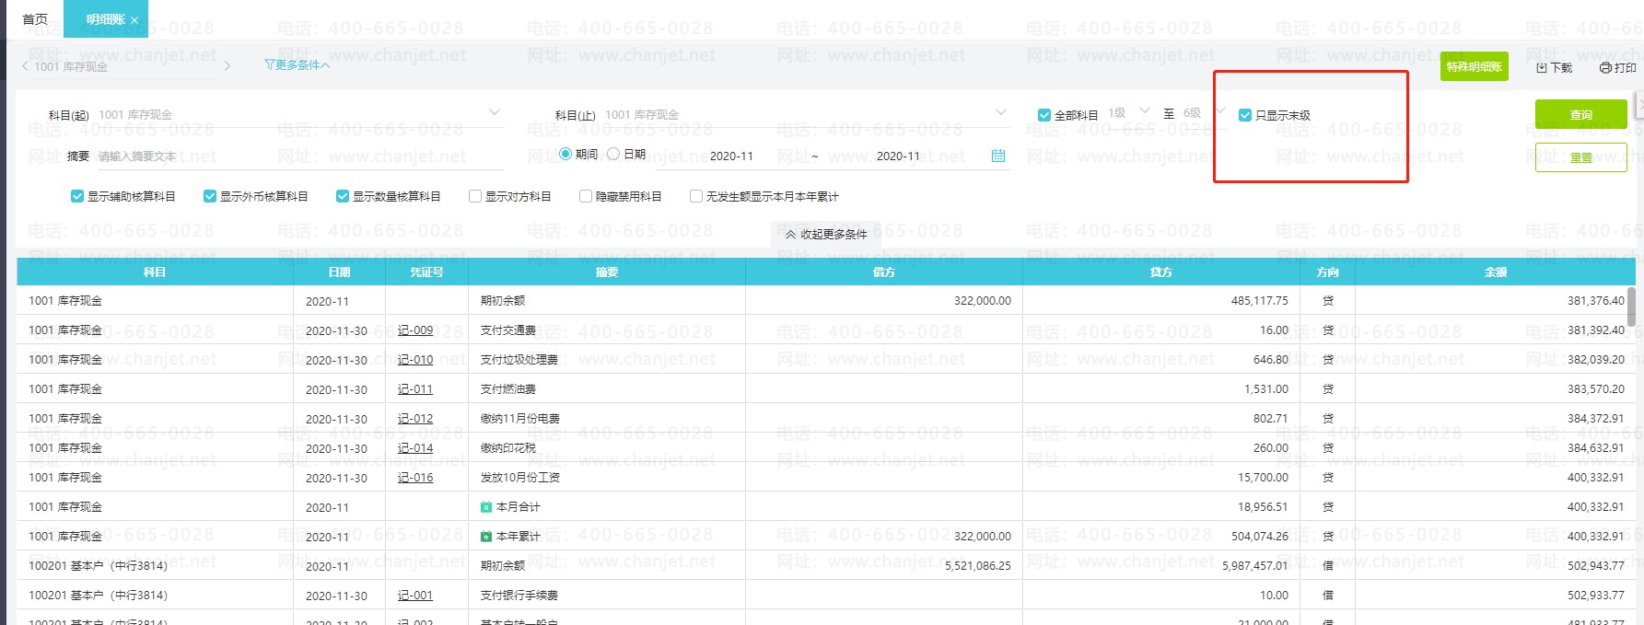
Task: Enable the 显示对方科目 checkbox
Action: click(x=475, y=196)
